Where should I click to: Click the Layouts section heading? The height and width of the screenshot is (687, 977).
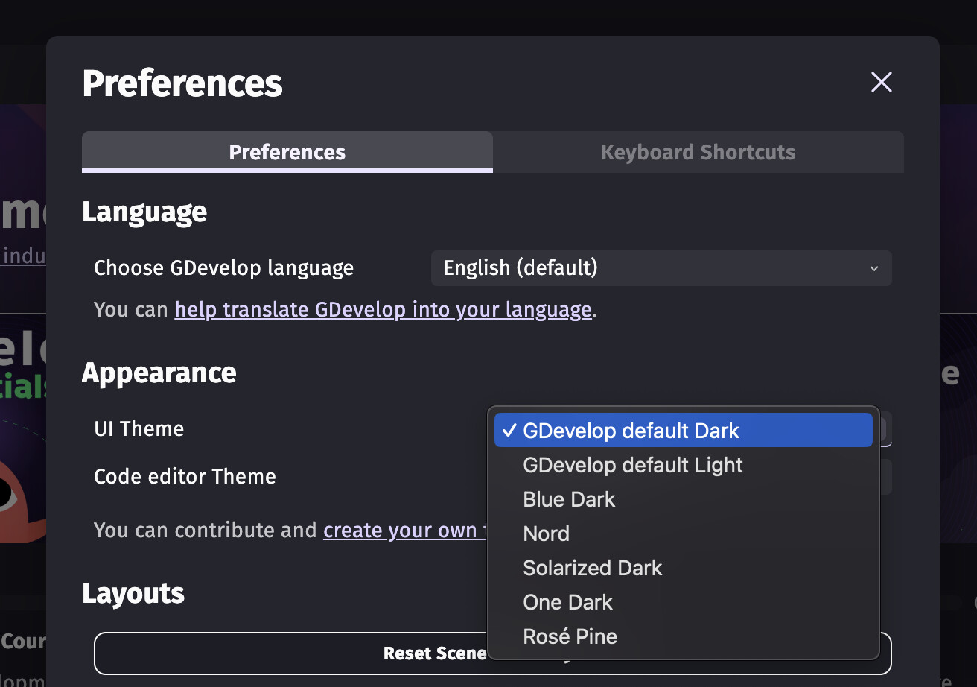pyautogui.click(x=133, y=593)
